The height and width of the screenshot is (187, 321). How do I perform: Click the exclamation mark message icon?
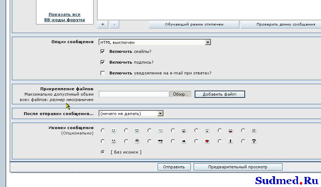(230, 141)
